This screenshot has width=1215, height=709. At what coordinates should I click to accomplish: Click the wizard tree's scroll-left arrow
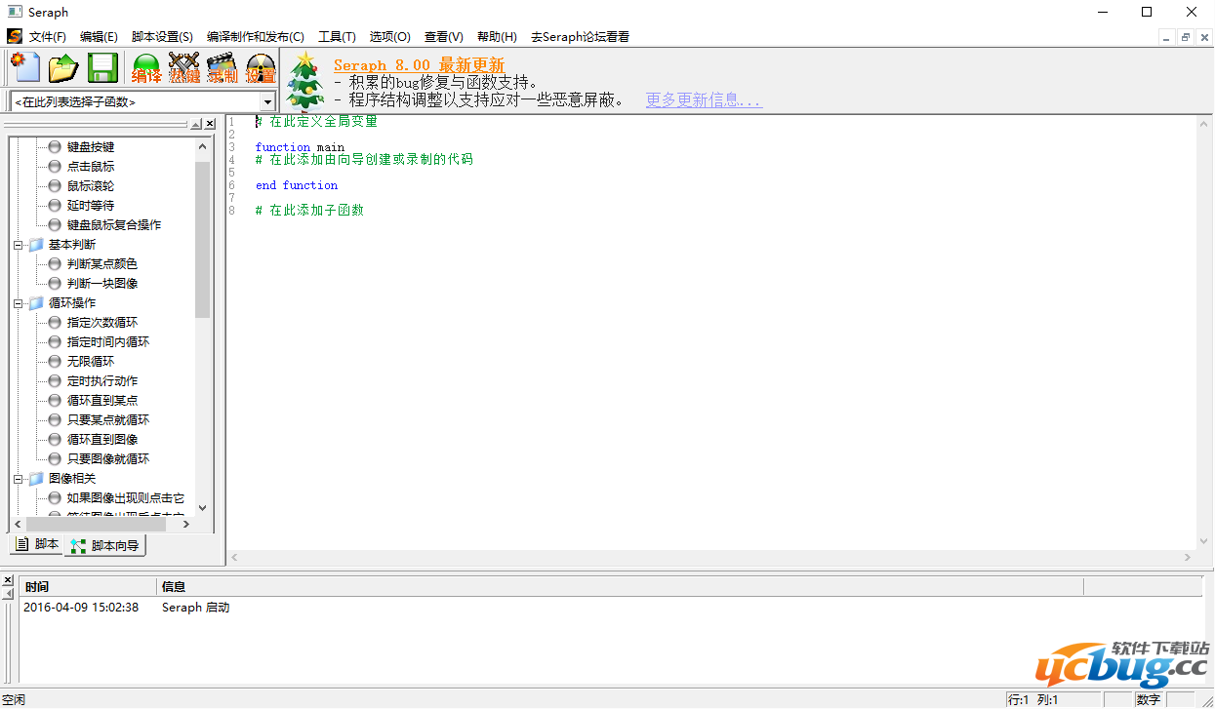(17, 524)
